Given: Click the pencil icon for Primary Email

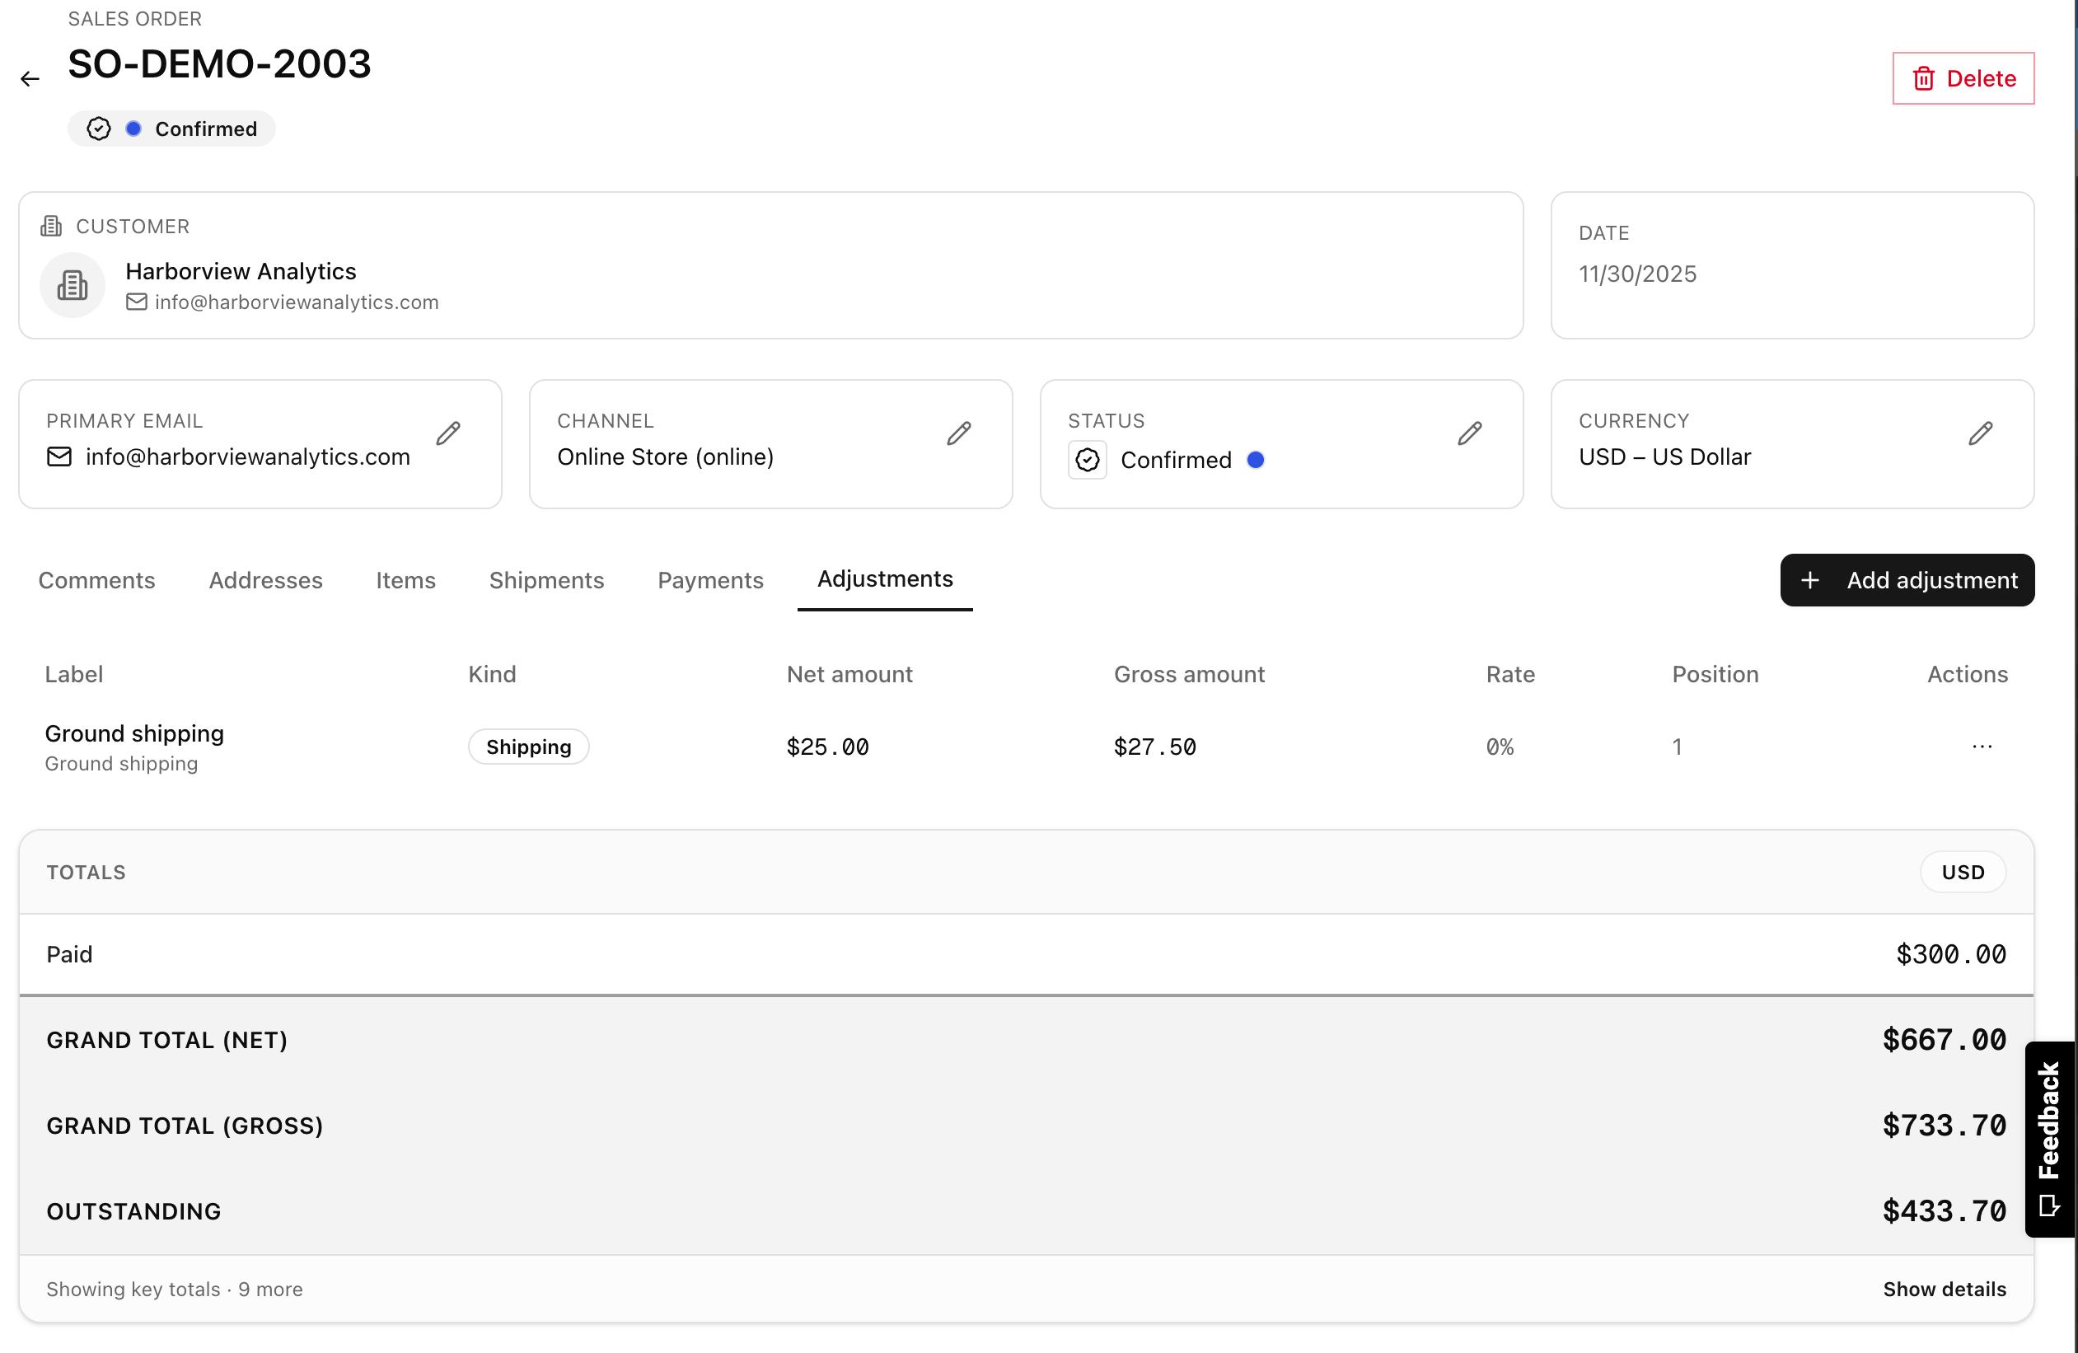Looking at the screenshot, I should [x=448, y=433].
